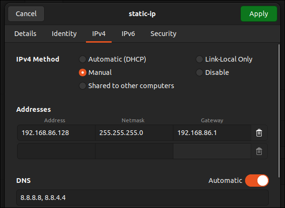Click the Addresses section heading
Viewport: 285px width, 208px height.
(x=34, y=109)
